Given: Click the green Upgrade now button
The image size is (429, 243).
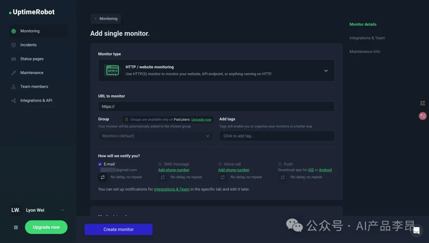Looking at the screenshot, I should [46, 227].
